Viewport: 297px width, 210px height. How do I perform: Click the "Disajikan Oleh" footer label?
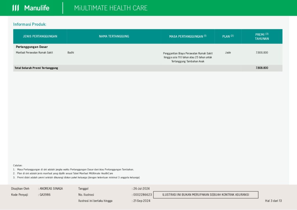pos(20,189)
